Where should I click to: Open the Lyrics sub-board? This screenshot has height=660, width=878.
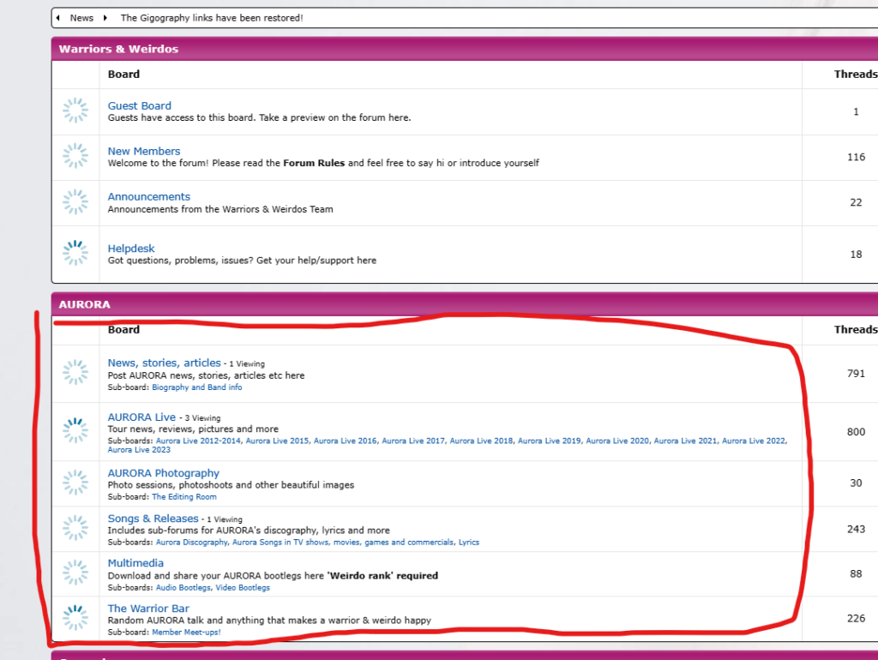point(469,543)
